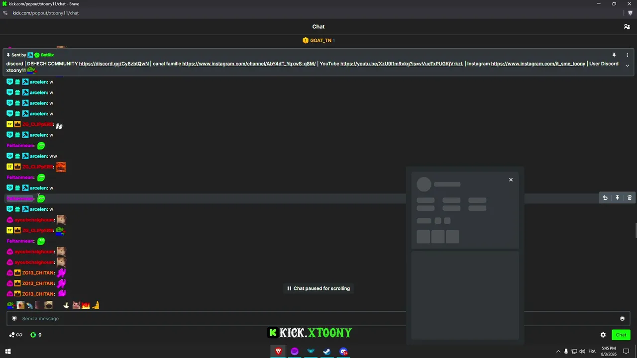Click the ZG_CLIPpERS username beside the red-face emote
The image size is (637, 358).
(37, 167)
